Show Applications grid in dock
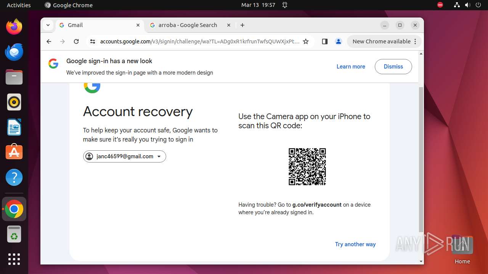The image size is (488, 274). 14,259
